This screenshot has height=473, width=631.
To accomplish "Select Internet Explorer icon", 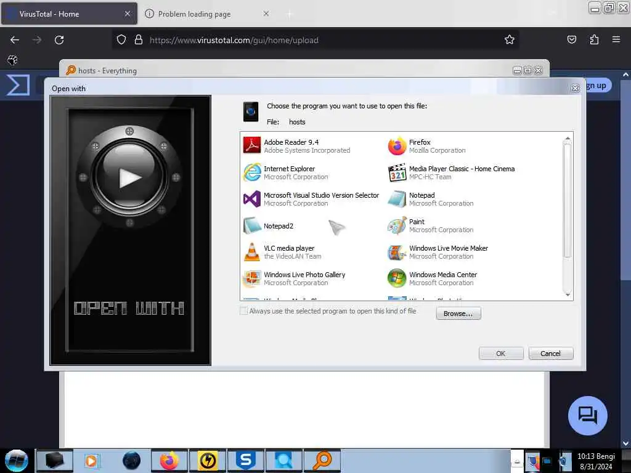I will coord(252,172).
